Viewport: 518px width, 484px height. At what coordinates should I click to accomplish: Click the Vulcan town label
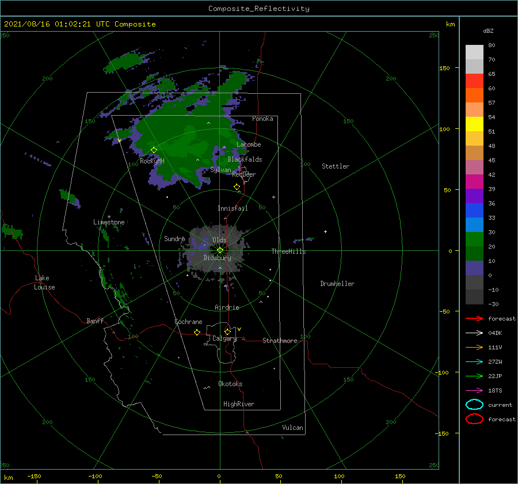292,428
